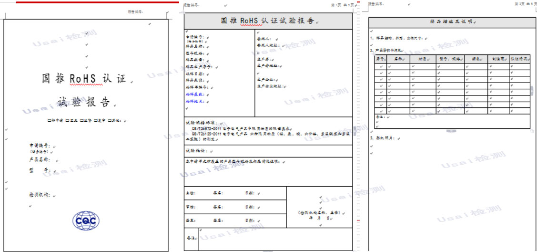Tick the 变更 checkbox on the cover page

tap(67, 120)
